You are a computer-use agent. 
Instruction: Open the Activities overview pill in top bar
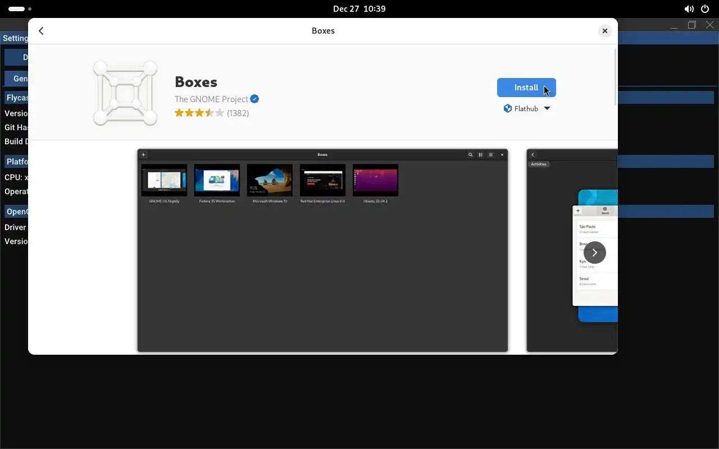point(20,9)
